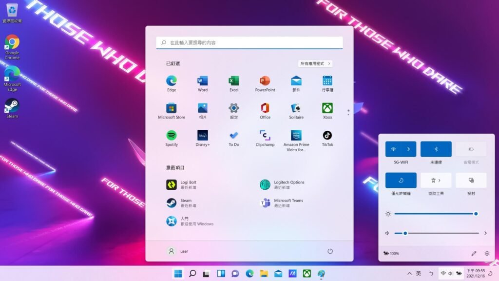Set brightness slider
499x281 pixels.
pyautogui.click(x=435, y=214)
